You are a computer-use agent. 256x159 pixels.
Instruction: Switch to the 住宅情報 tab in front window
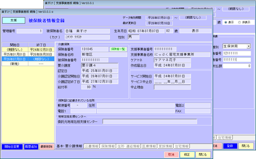point(182,146)
